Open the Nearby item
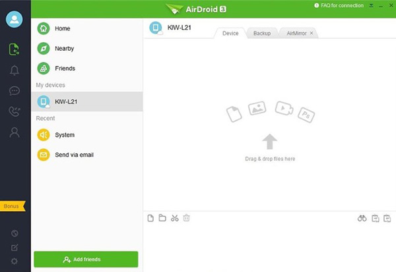Image resolution: width=396 pixels, height=272 pixels. (x=87, y=48)
